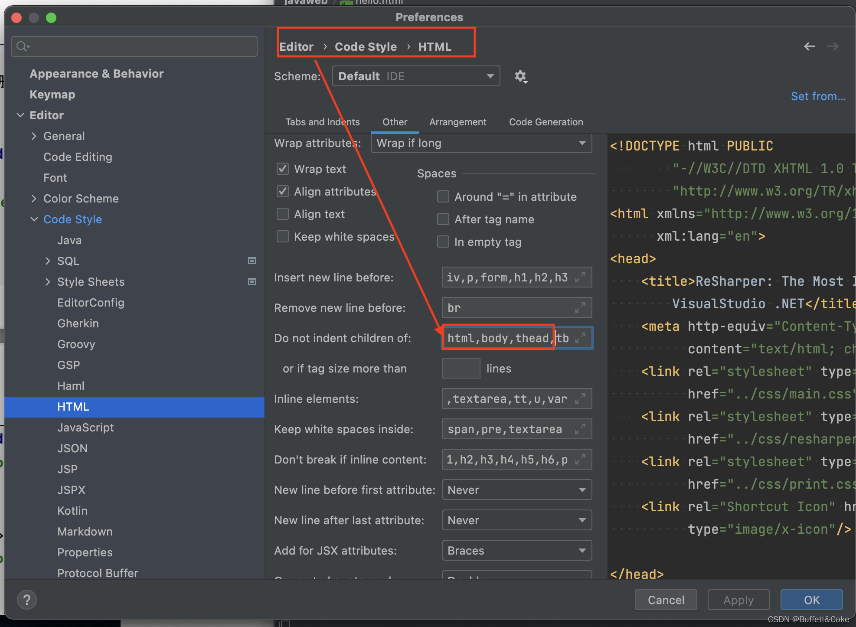Enable spaces Around "=" in attribute
856x627 pixels.
click(x=443, y=196)
